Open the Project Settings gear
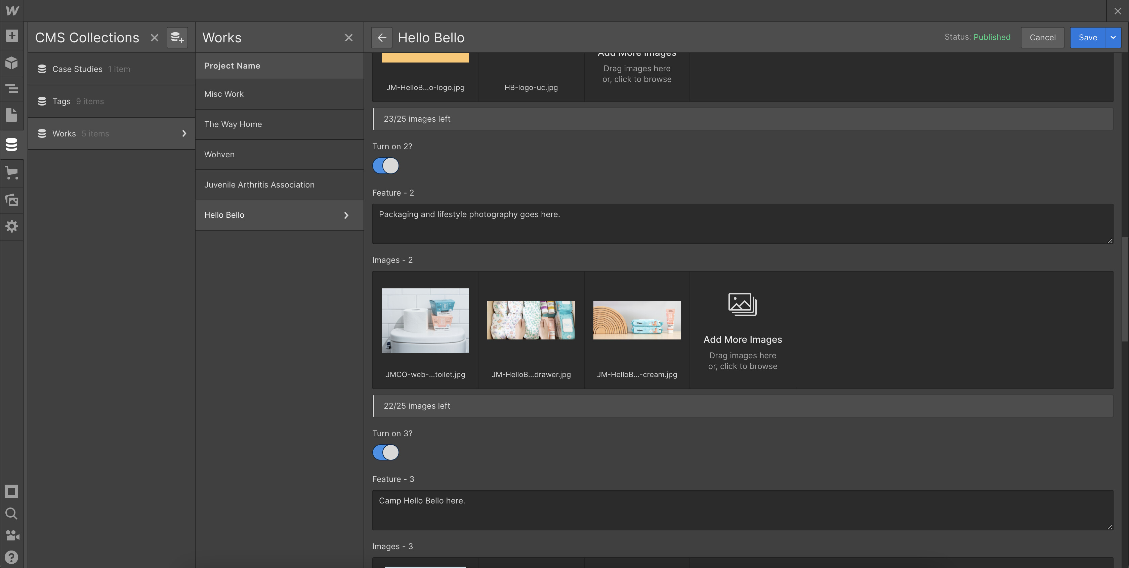 [x=12, y=226]
